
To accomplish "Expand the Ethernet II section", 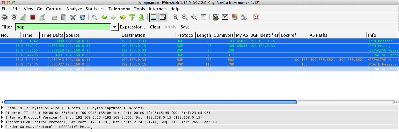I will click(2, 113).
